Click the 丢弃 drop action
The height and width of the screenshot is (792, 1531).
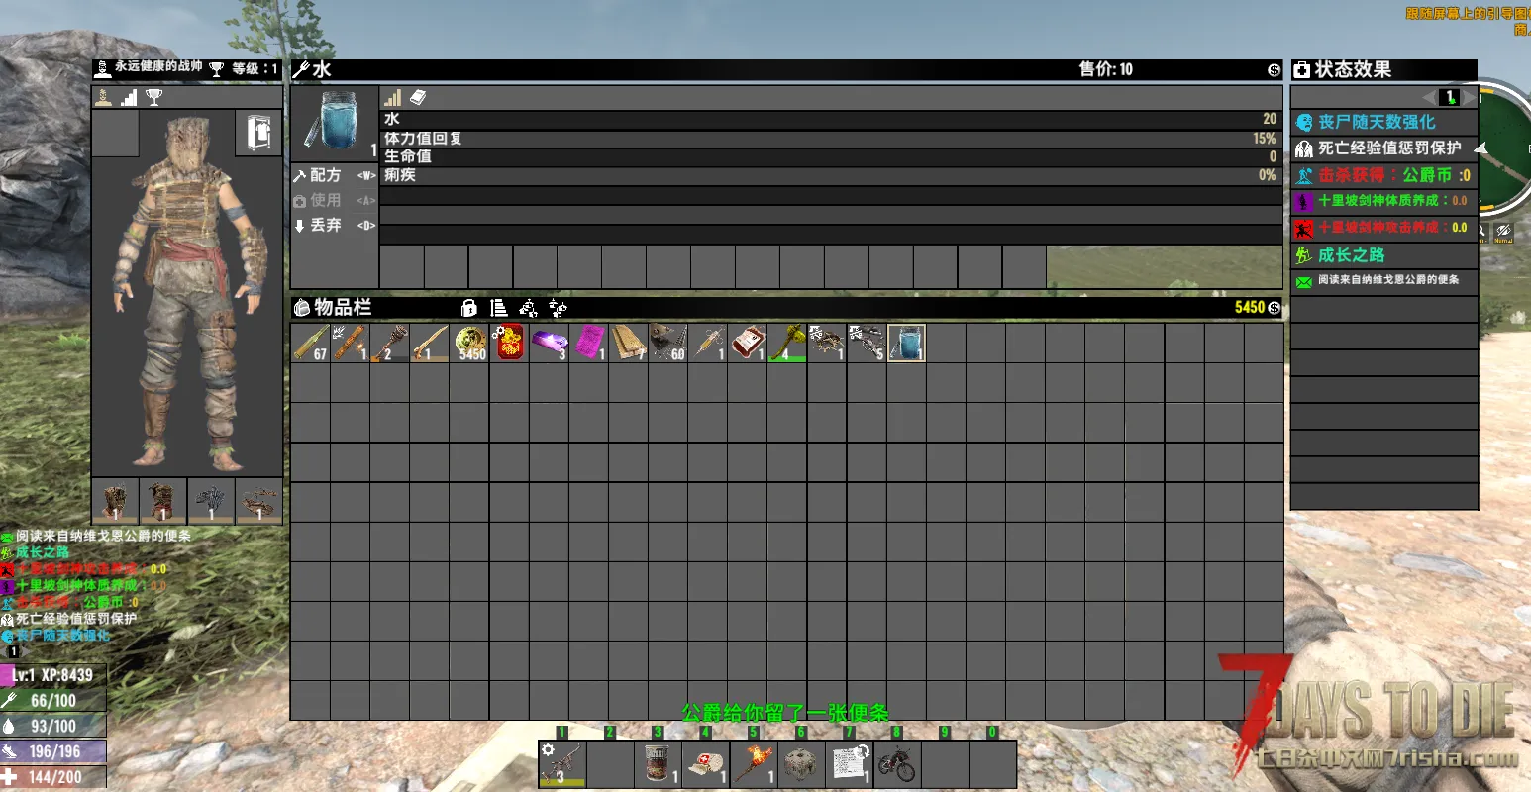point(335,225)
